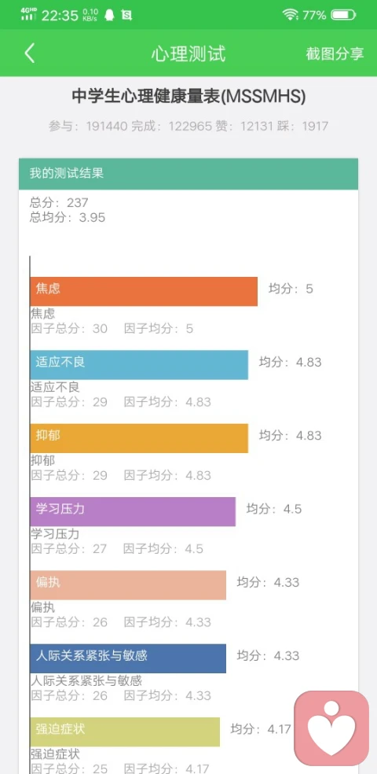Tap the 中学生心理健康量表(MSSMHS) title

pyautogui.click(x=188, y=96)
